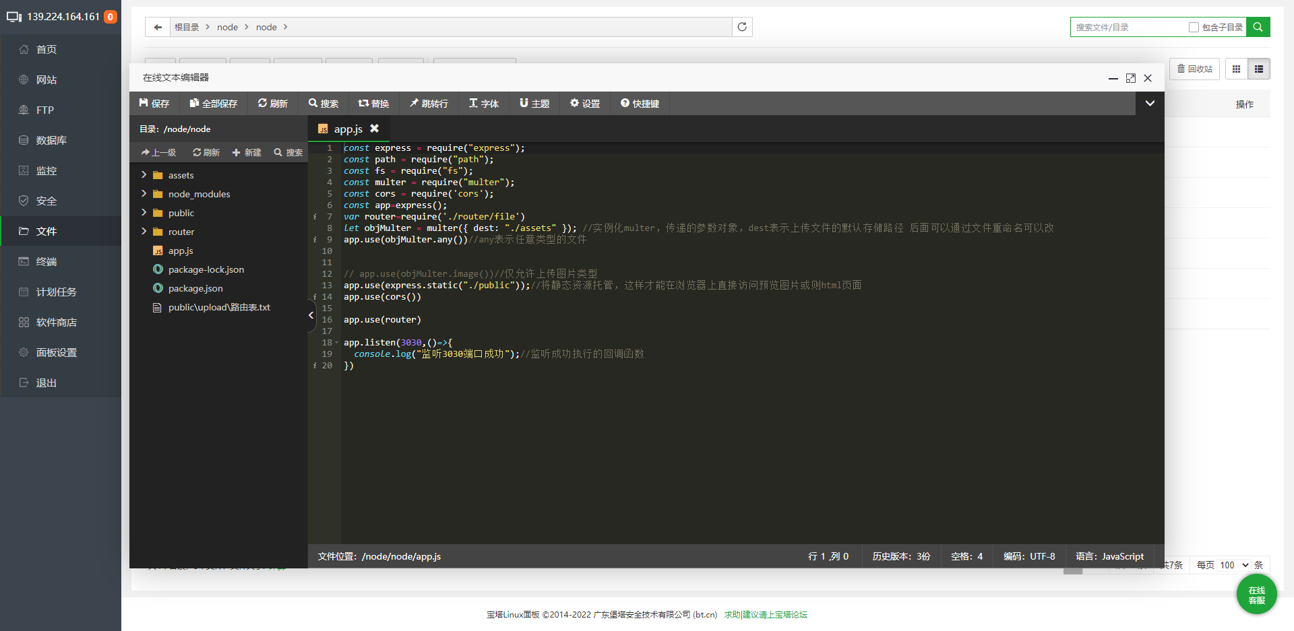
Task: Switch to grid view of files
Action: [x=1236, y=69]
